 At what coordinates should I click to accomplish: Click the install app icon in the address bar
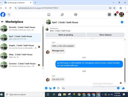pyautogui.click(x=110, y=8)
